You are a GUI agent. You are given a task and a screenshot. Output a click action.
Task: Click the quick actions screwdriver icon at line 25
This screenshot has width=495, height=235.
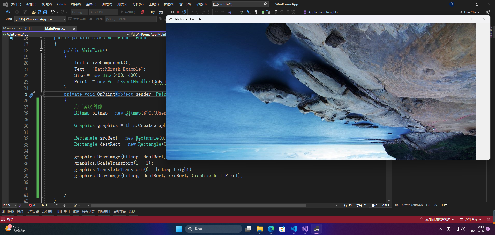pyautogui.click(x=32, y=94)
